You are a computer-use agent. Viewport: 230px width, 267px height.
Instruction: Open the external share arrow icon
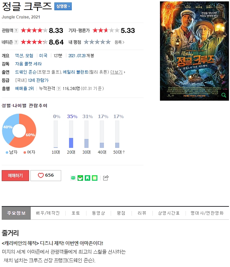[x=106, y=178]
